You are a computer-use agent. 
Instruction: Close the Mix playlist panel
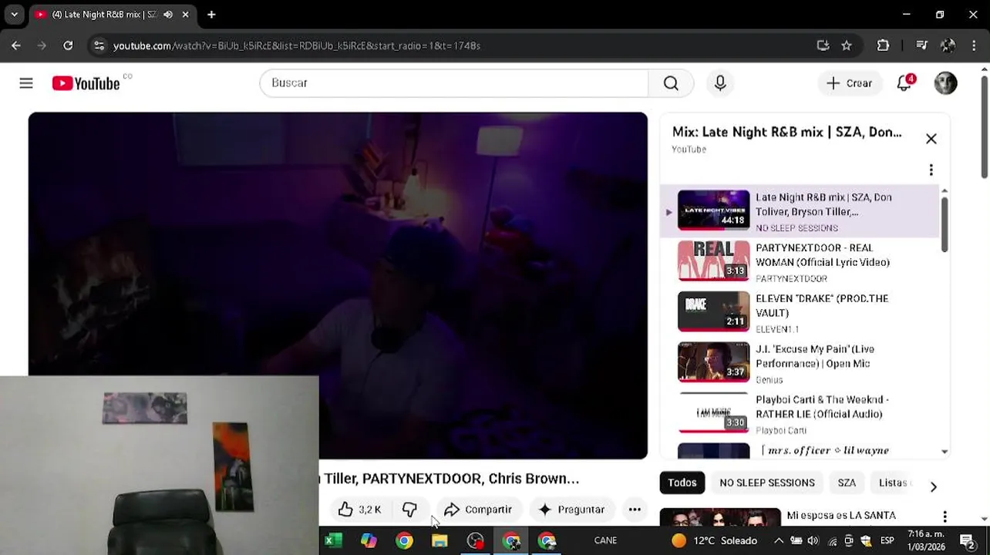click(931, 139)
